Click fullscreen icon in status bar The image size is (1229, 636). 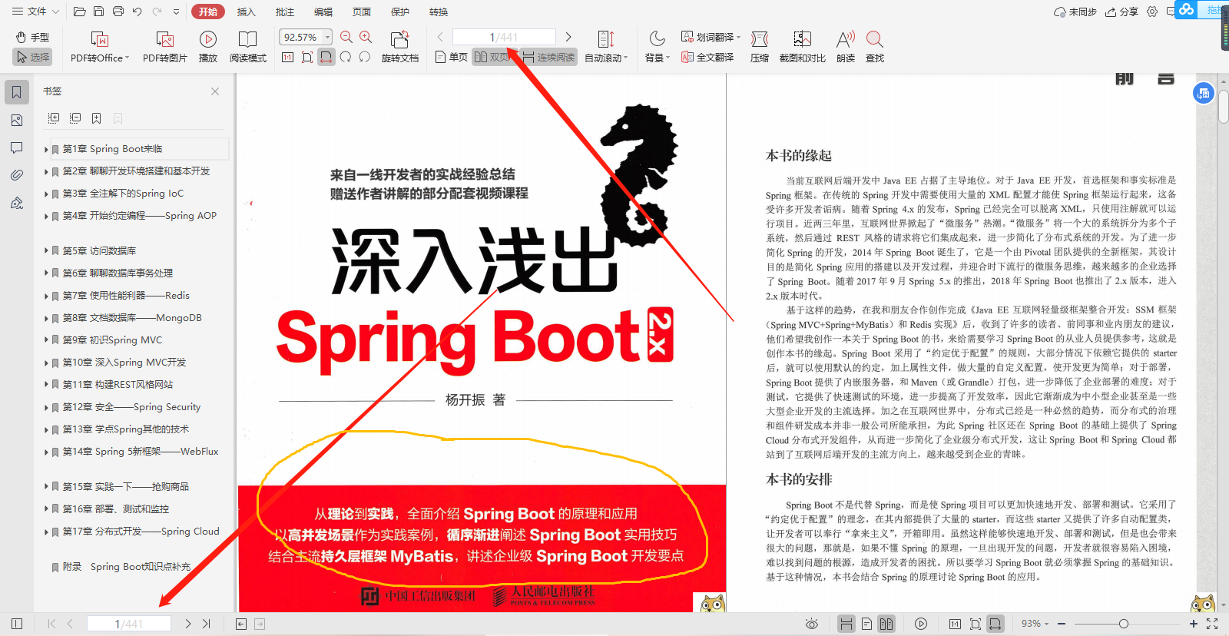(x=1212, y=624)
